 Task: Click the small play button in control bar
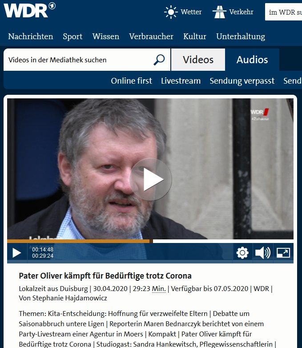(16, 253)
